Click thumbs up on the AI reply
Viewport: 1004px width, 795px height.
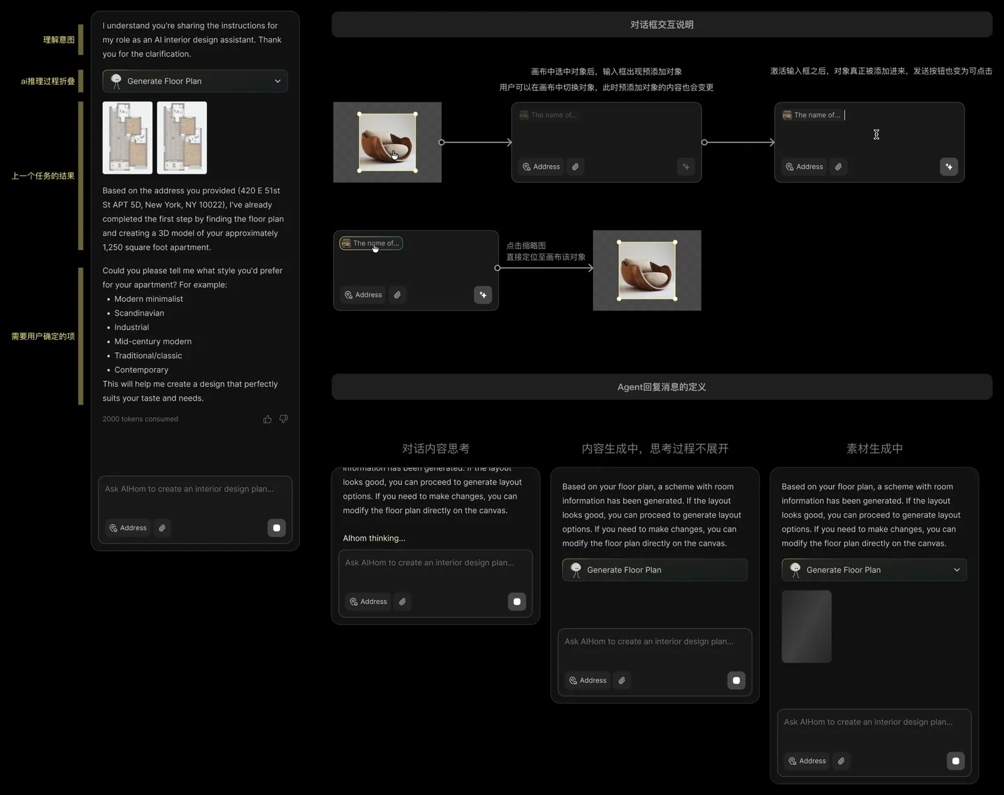click(267, 419)
